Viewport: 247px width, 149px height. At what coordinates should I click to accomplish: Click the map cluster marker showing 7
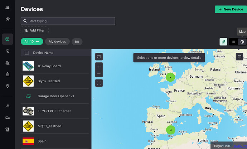click(x=170, y=77)
